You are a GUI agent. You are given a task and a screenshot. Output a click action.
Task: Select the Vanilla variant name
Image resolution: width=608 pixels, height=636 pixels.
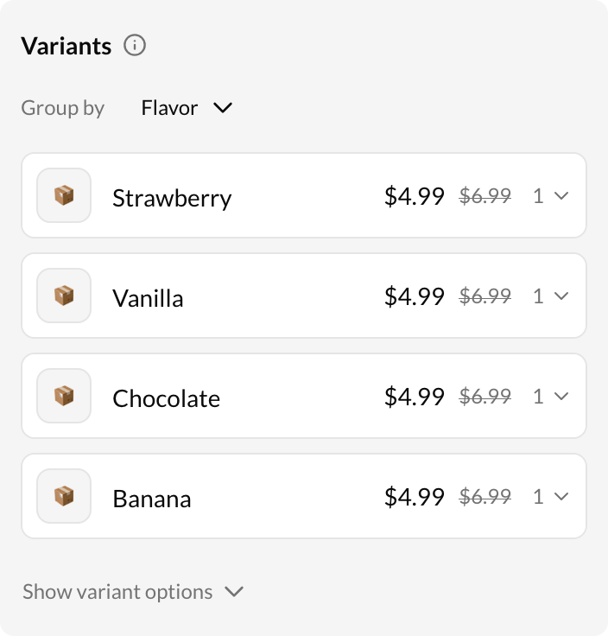(148, 298)
